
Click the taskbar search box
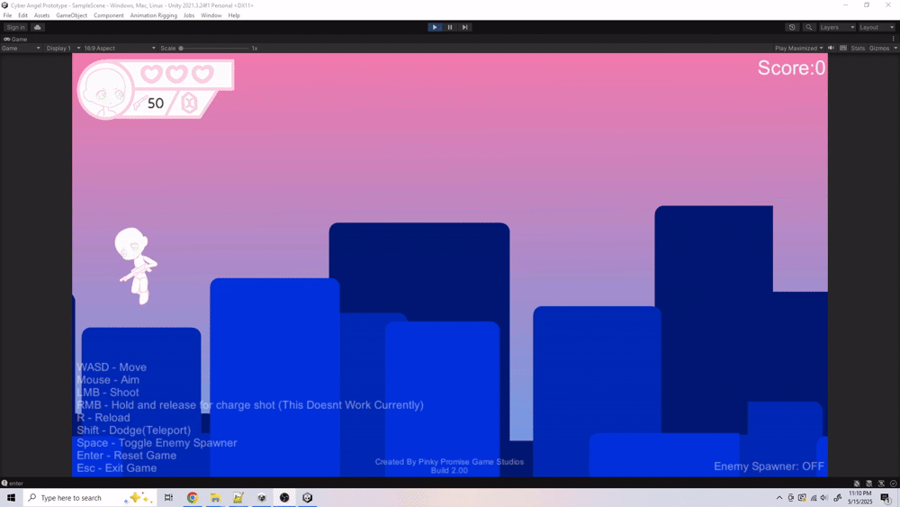point(89,498)
